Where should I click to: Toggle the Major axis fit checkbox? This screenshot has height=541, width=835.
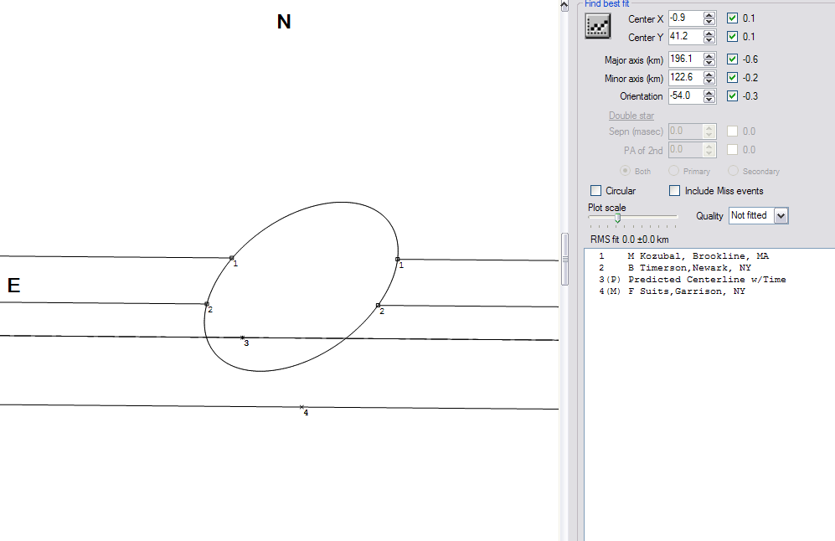(x=733, y=59)
